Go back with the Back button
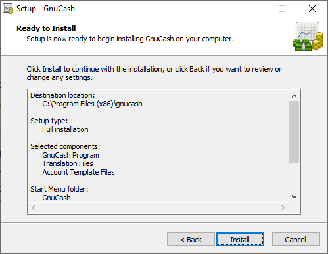328x254 pixels. 191,240
